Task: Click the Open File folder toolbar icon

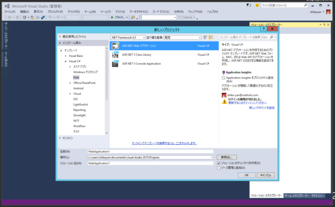Action: 32,17
